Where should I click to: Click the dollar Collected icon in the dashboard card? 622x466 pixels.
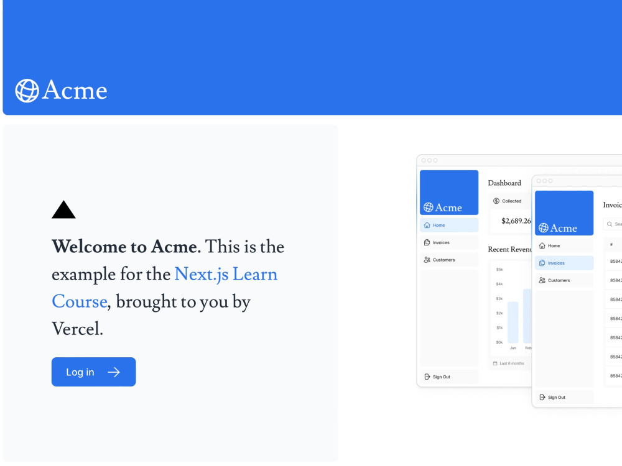(x=496, y=201)
